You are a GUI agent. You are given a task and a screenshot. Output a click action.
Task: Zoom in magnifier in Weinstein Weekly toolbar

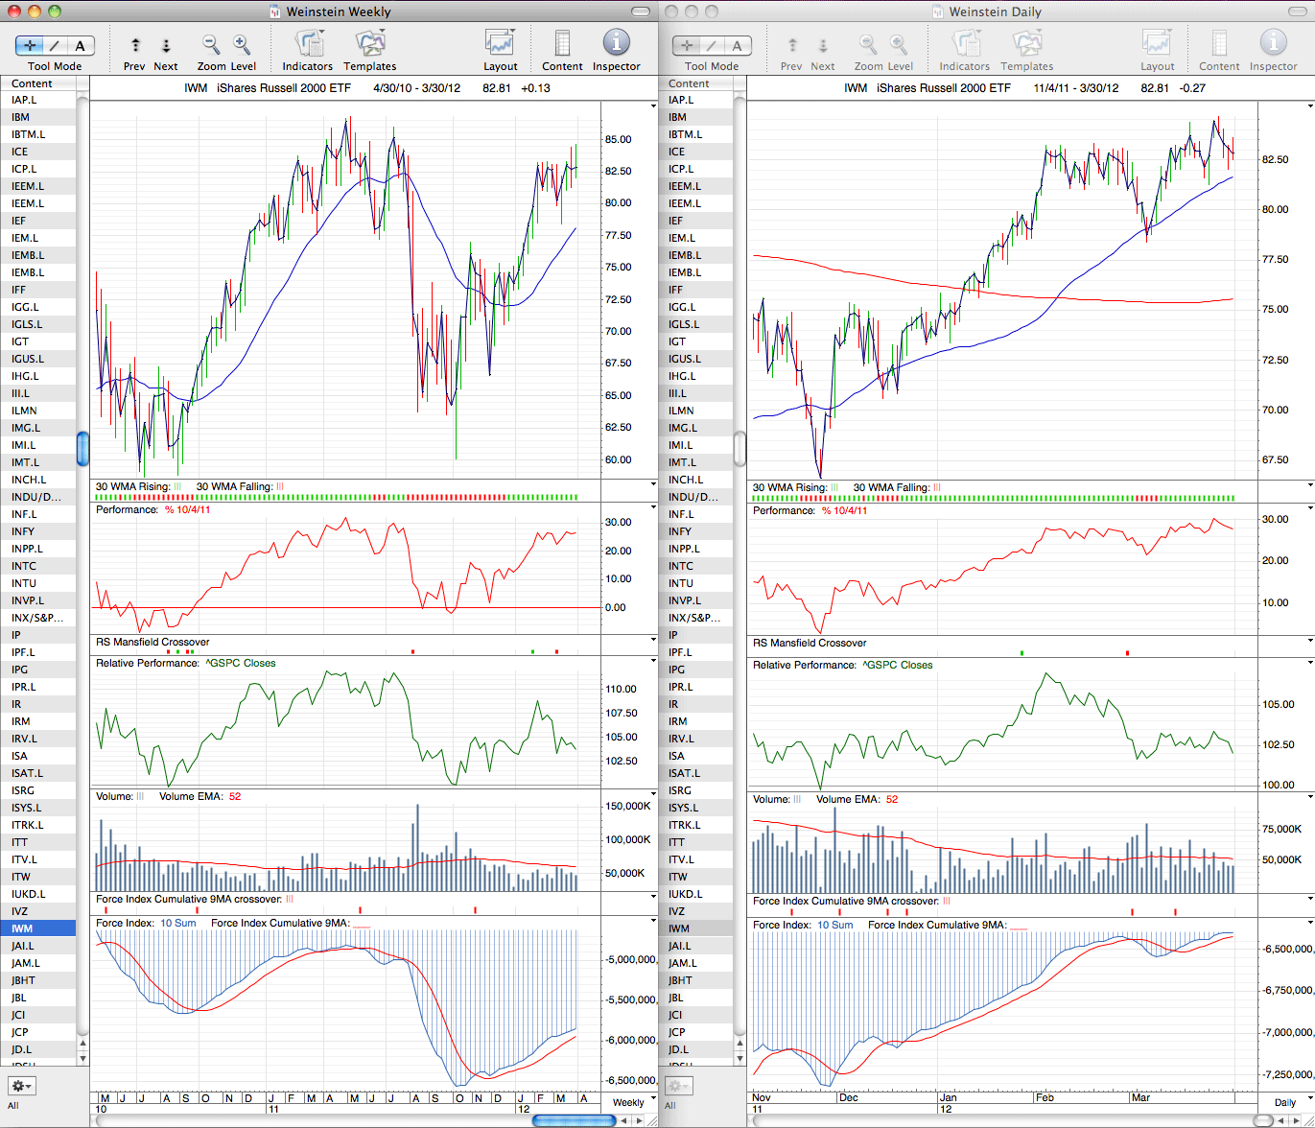pyautogui.click(x=242, y=44)
